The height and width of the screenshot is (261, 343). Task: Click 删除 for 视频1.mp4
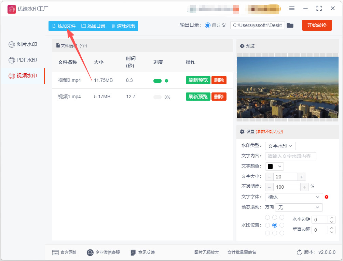219,97
